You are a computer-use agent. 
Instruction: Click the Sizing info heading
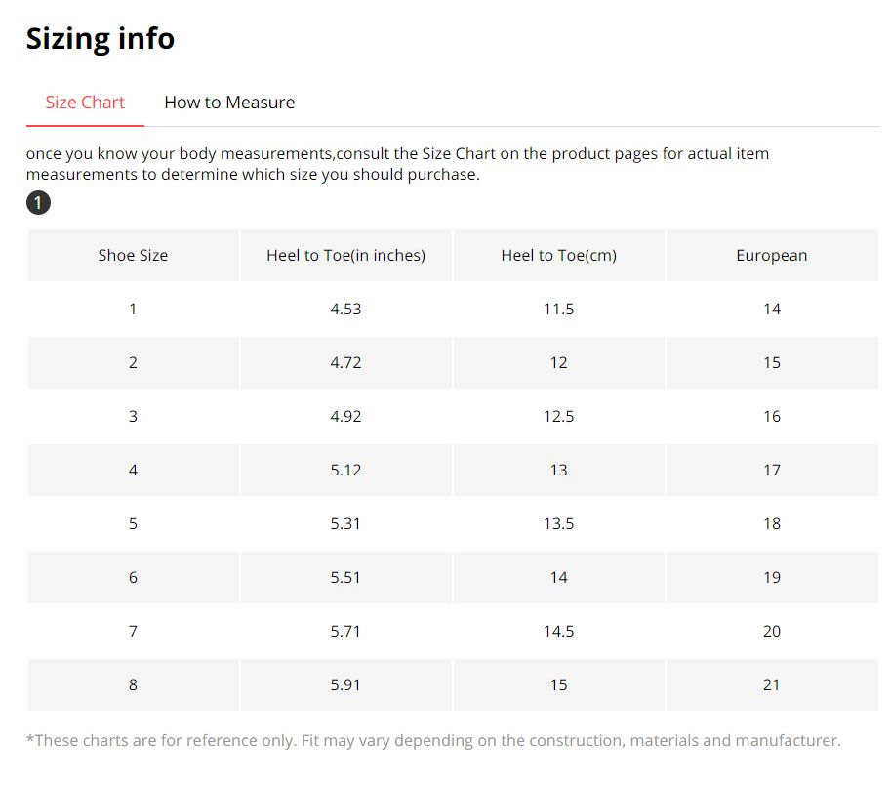pos(101,39)
